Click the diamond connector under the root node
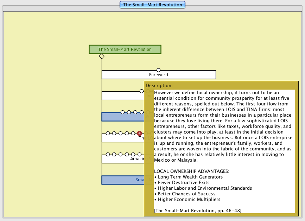 tap(102, 56)
